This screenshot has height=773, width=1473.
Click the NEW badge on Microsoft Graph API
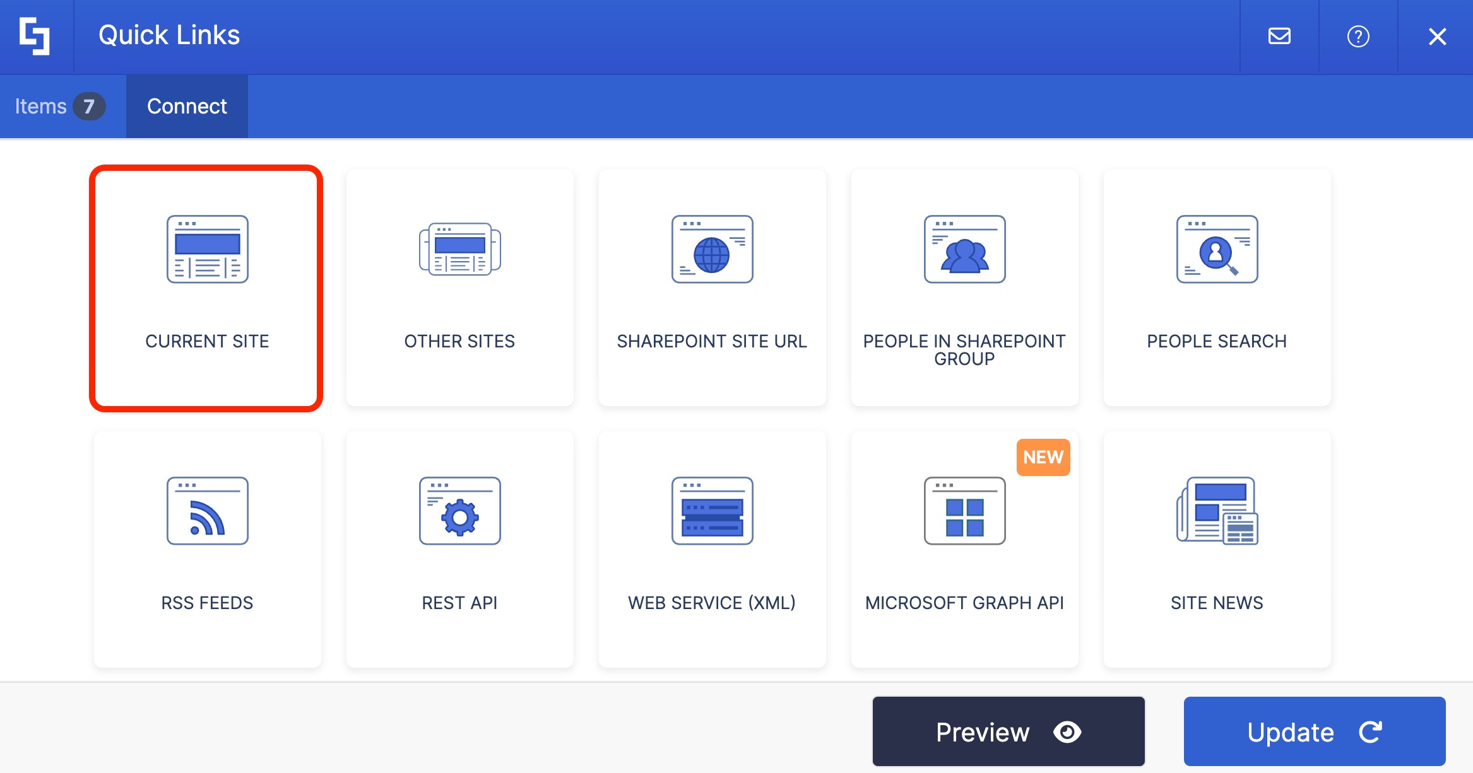click(x=1043, y=457)
